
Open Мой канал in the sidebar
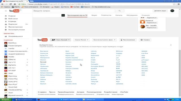point(13,19)
